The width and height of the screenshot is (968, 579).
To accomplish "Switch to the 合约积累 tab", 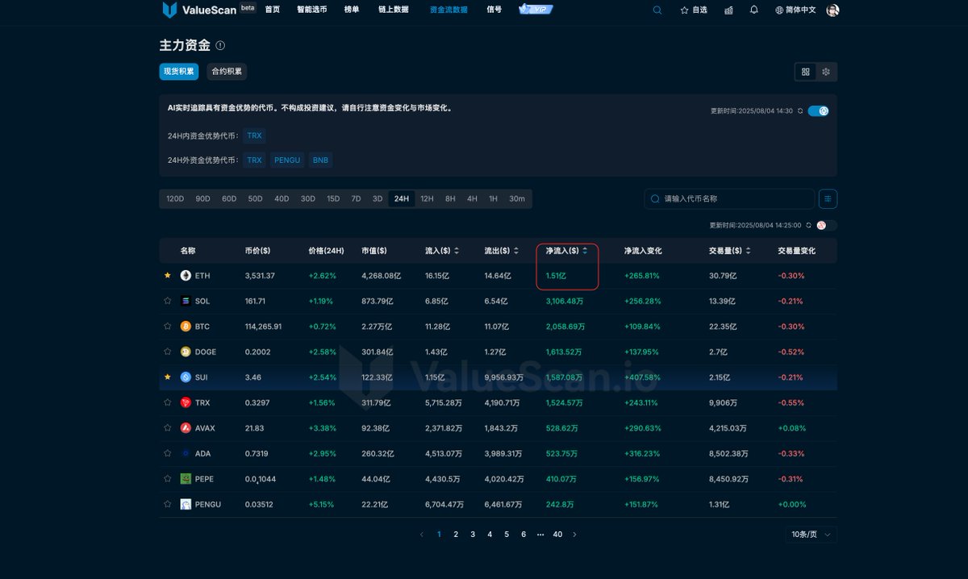I will pos(227,72).
